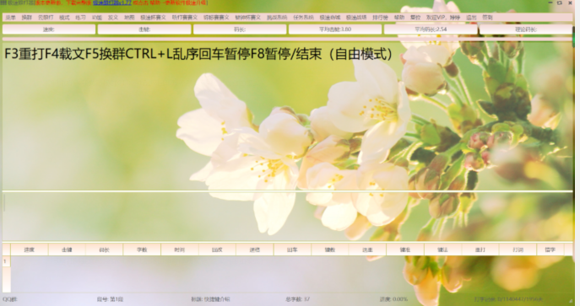Open the 极速杯赛文 menu

(x=153, y=18)
